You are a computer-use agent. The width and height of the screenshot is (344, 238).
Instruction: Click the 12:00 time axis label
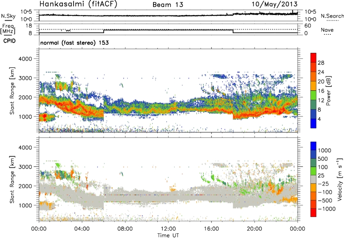[168, 229]
